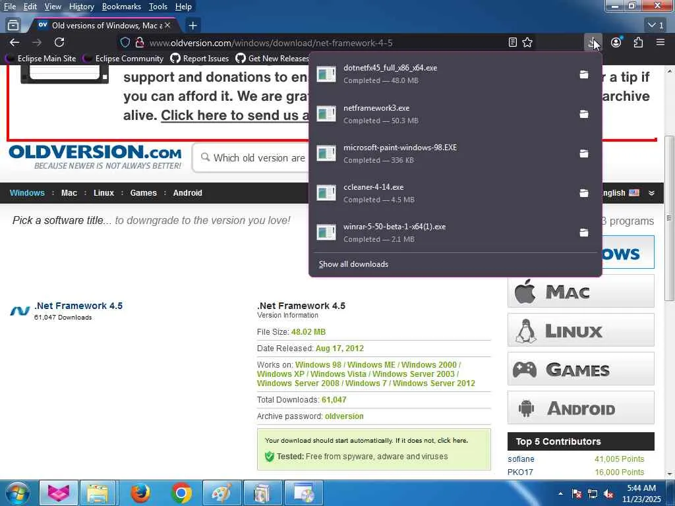Open Report Issues bookmark

click(x=200, y=58)
